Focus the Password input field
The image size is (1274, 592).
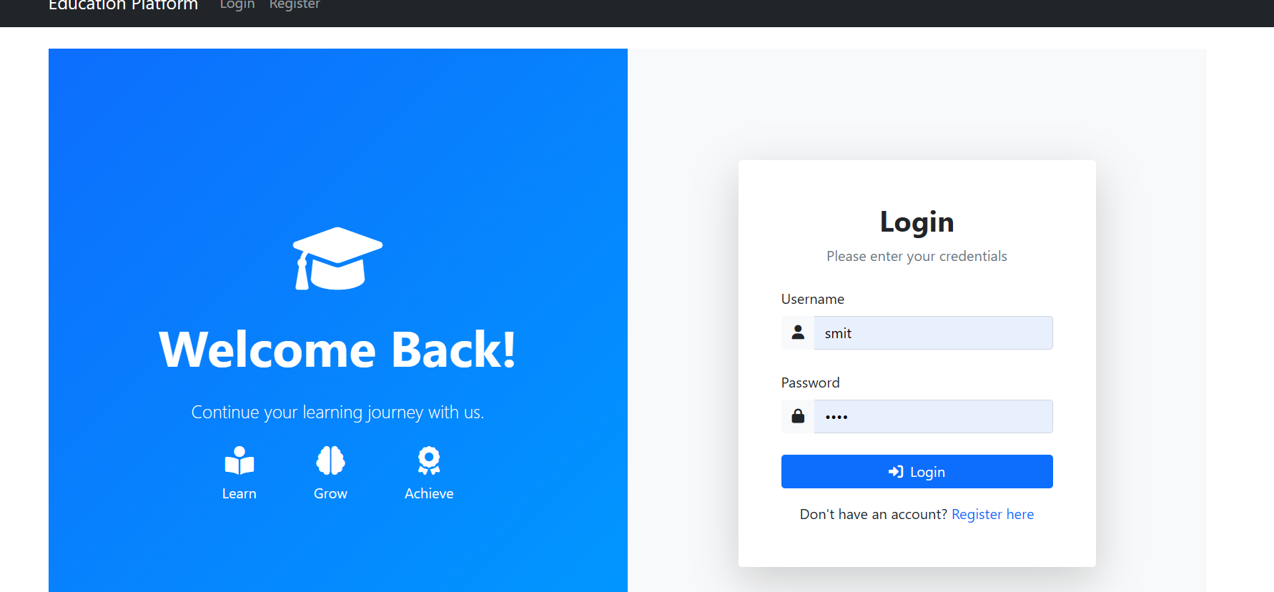[933, 417]
